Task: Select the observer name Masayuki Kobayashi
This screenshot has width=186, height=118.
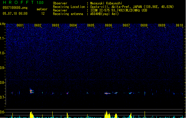Action: click(x=106, y=3)
